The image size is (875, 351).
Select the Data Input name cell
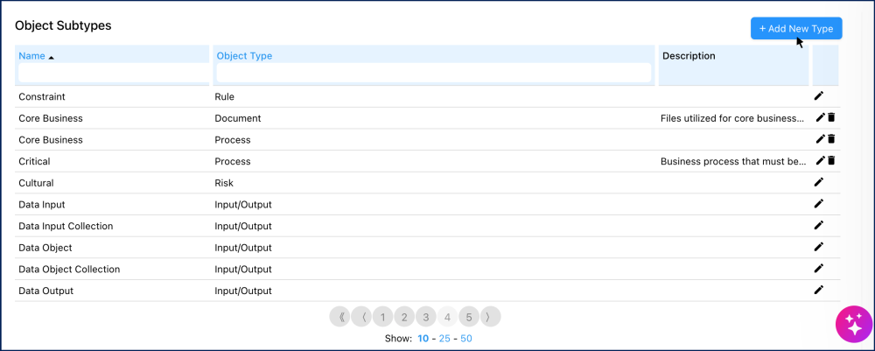click(42, 204)
